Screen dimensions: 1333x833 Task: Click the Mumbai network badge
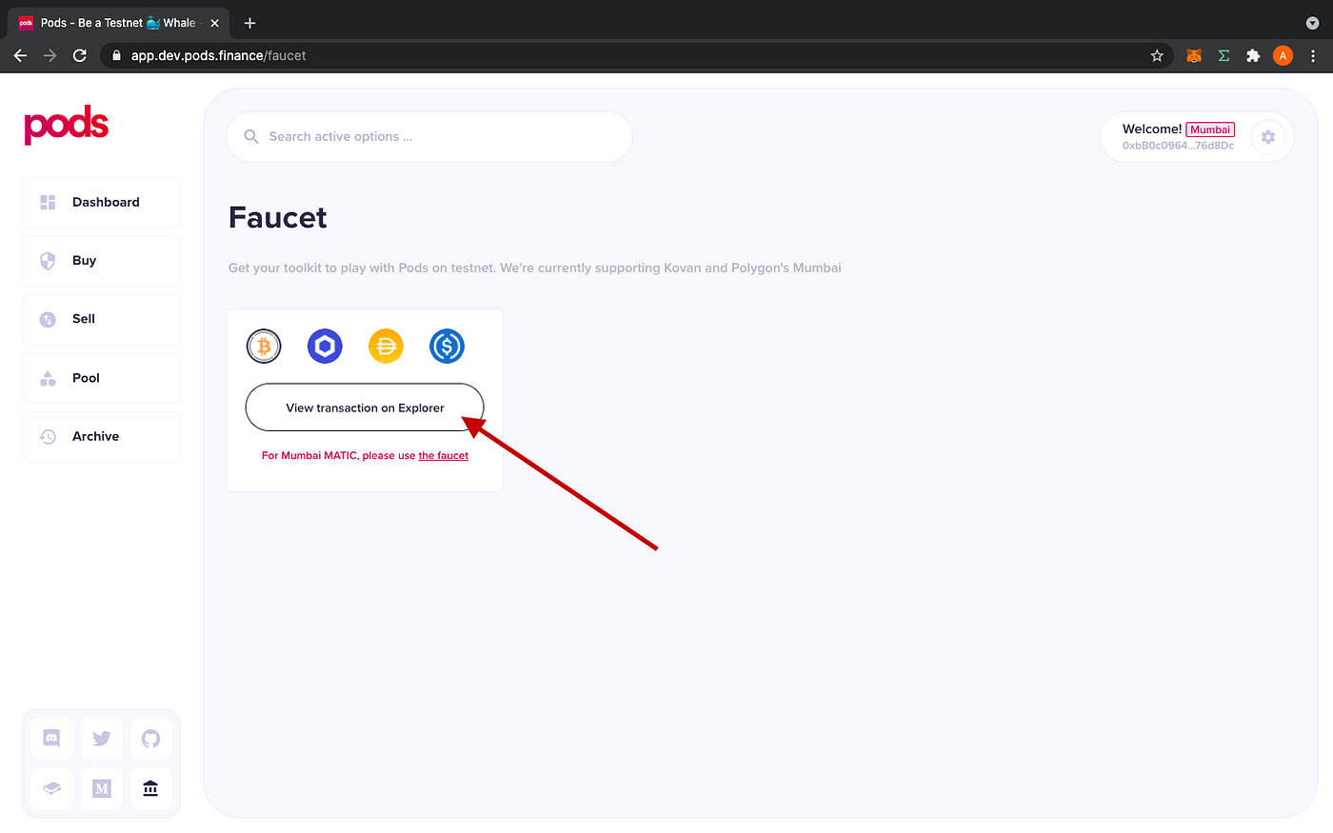[1210, 129]
